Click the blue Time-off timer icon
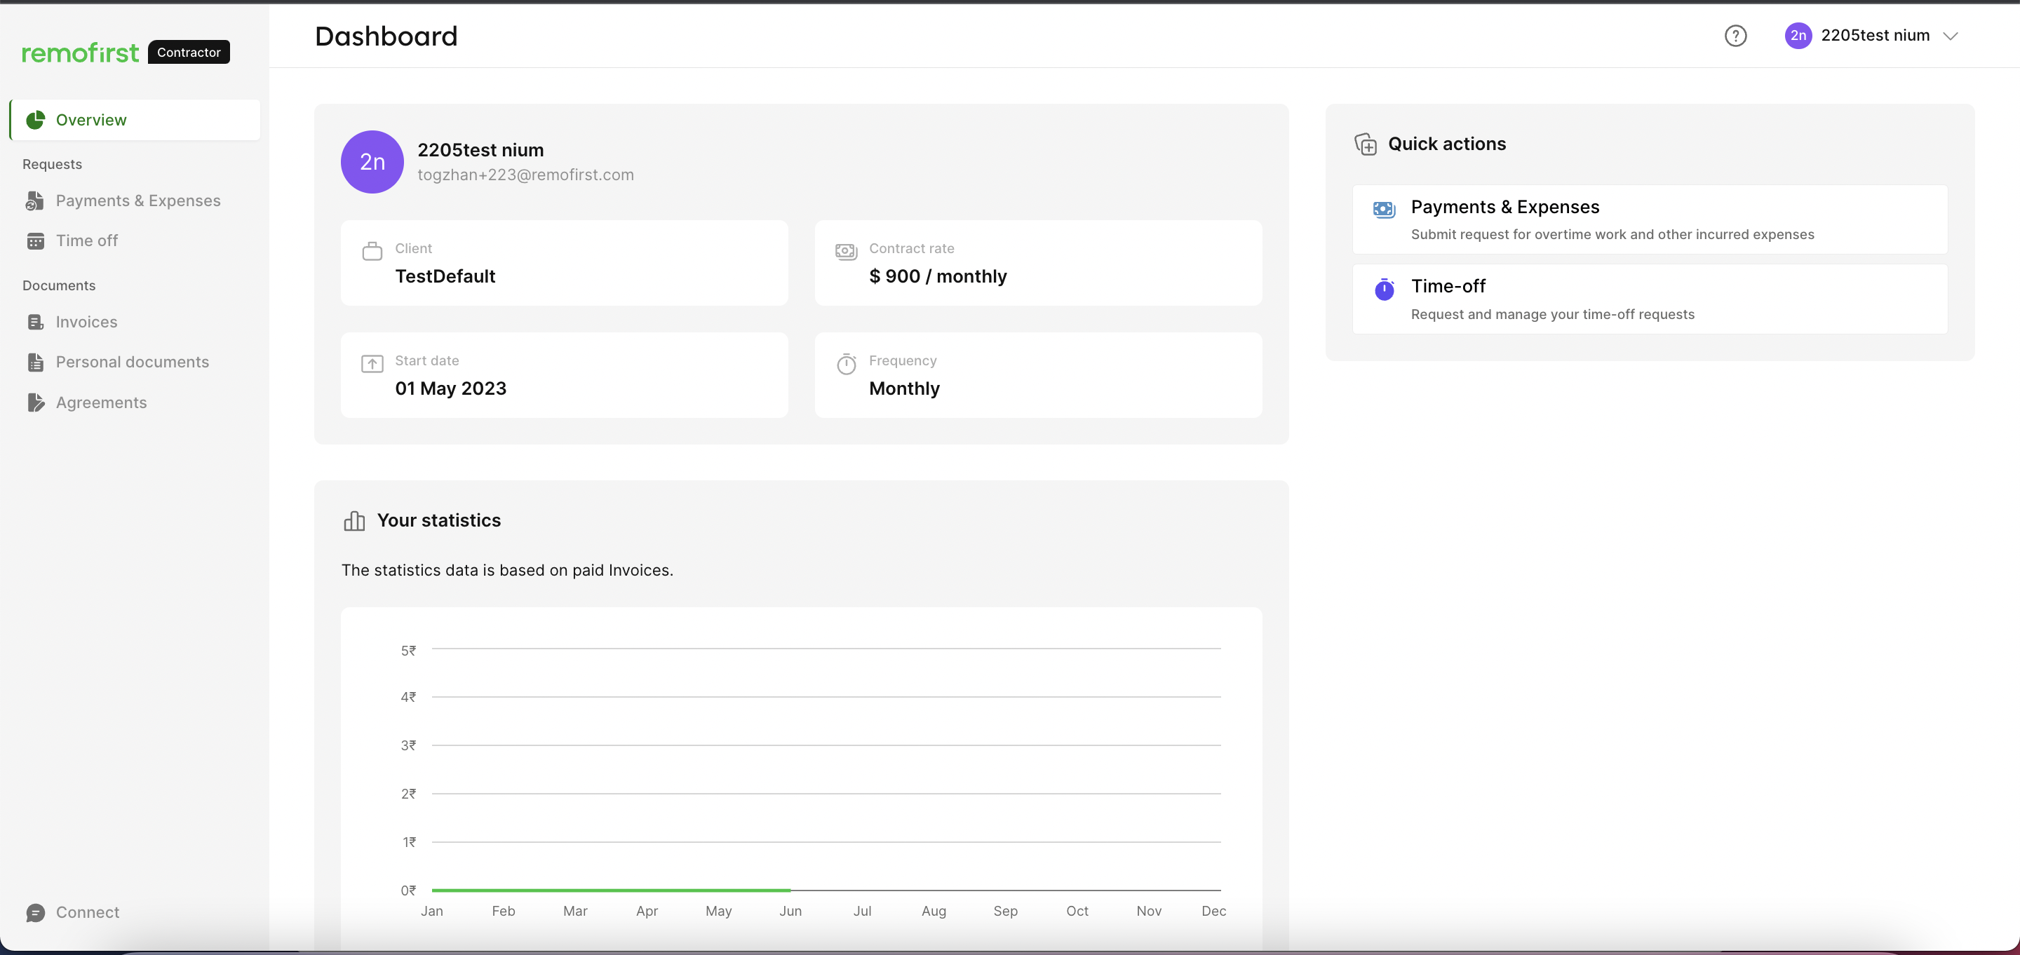The image size is (2020, 955). tap(1384, 289)
